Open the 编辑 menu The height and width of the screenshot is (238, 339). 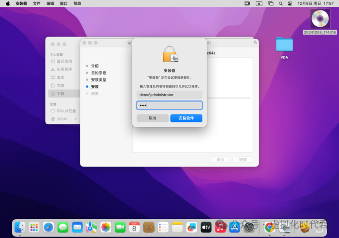[50, 4]
